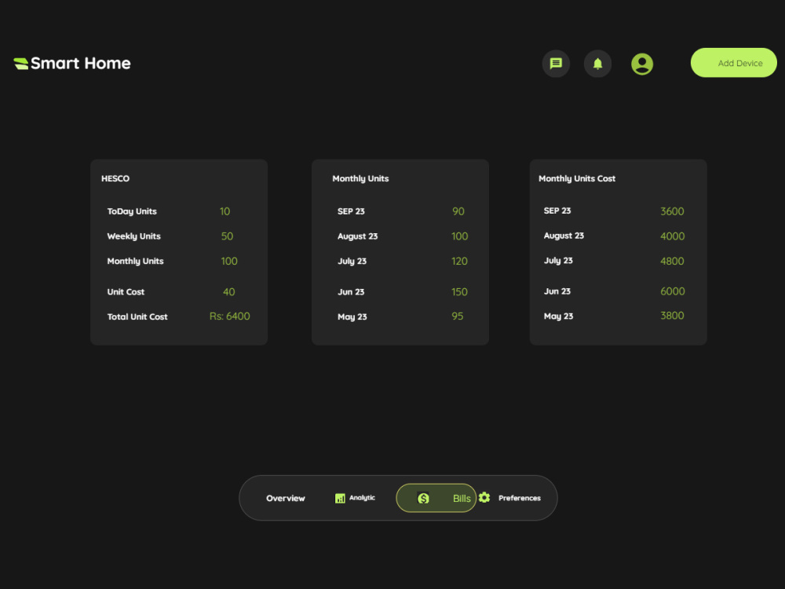
Task: Click the ToDay Units label
Action: [x=132, y=211]
